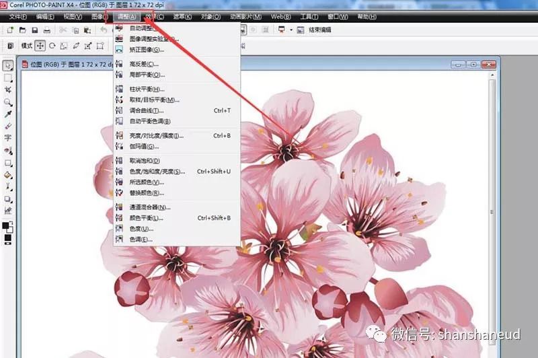
Task: Click the Save disk toolbar icon
Action: click(x=35, y=30)
